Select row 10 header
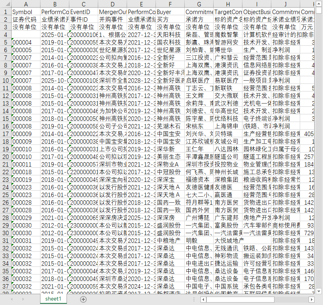The image size is (323, 305). tap(6, 80)
